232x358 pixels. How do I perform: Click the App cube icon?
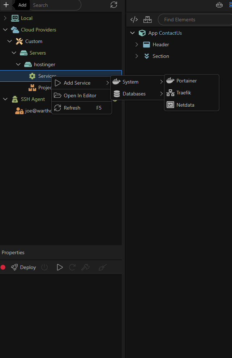click(142, 33)
